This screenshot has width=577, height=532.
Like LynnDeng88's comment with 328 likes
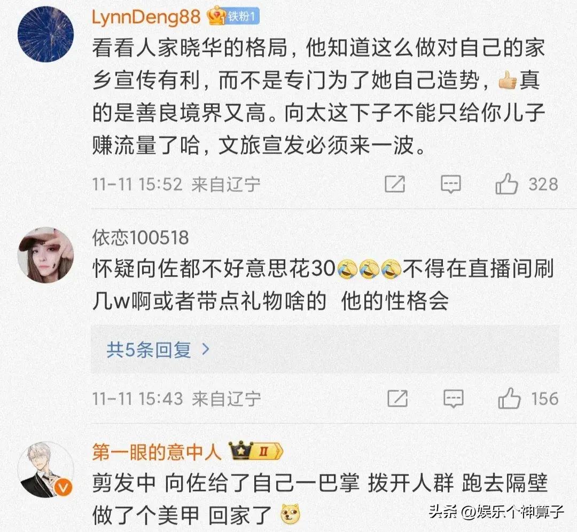[x=506, y=184]
